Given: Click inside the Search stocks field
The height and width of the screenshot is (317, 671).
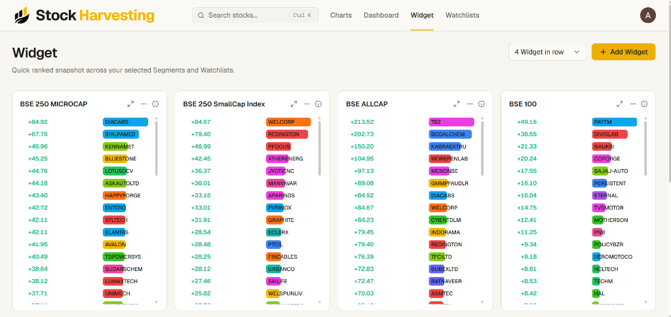Looking at the screenshot, I should click(255, 16).
